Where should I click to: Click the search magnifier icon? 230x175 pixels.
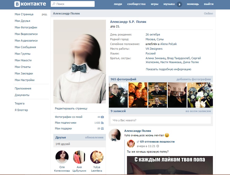[x=54, y=4]
